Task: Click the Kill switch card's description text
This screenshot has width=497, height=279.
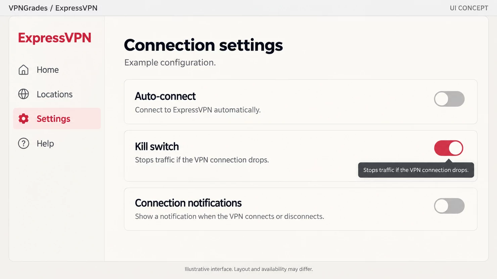Action: pos(202,160)
